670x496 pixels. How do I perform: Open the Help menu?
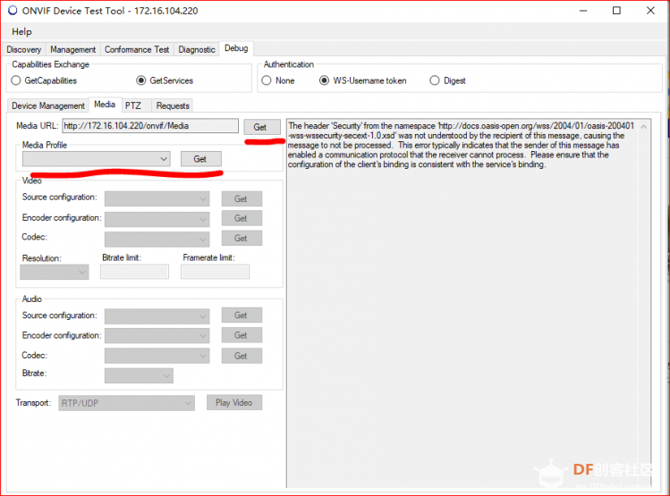(21, 31)
